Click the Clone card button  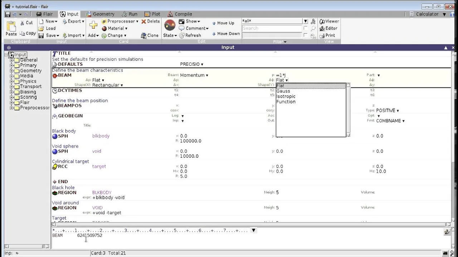pyautogui.click(x=150, y=35)
